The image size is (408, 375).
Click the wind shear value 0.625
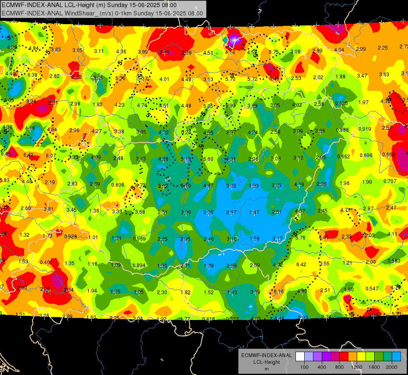341,103
